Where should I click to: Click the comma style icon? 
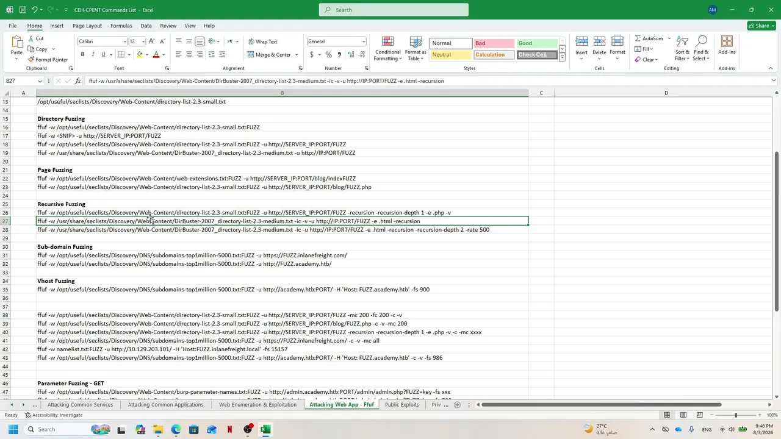[x=339, y=54]
